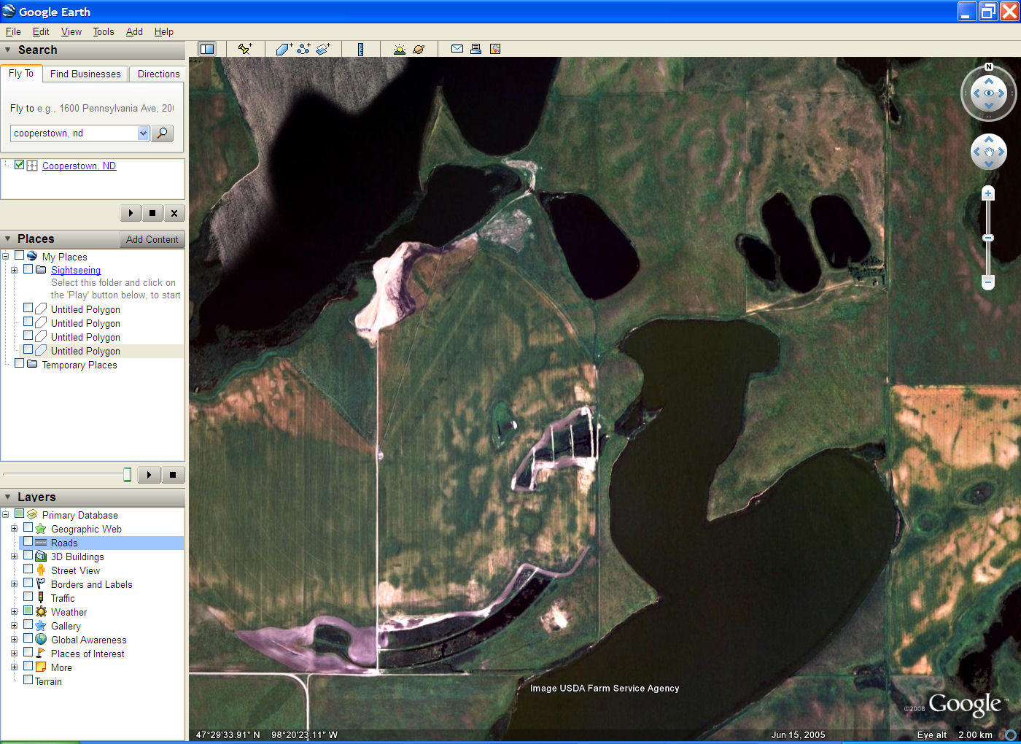Click the hand icon on the move joystick

989,152
